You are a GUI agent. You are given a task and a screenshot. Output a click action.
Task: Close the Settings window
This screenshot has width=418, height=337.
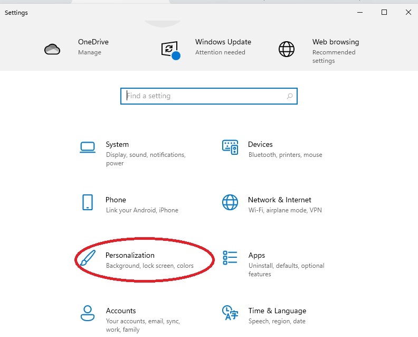tap(408, 12)
